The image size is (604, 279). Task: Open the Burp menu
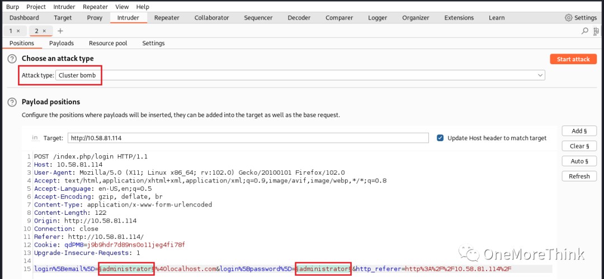click(x=13, y=7)
